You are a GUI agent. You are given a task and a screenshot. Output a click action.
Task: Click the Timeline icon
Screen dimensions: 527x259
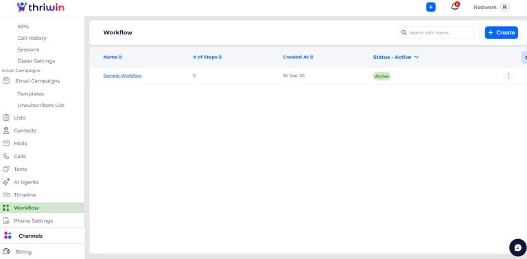tap(6, 194)
